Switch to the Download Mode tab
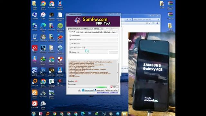206x116 pixels. [x=97, y=32]
